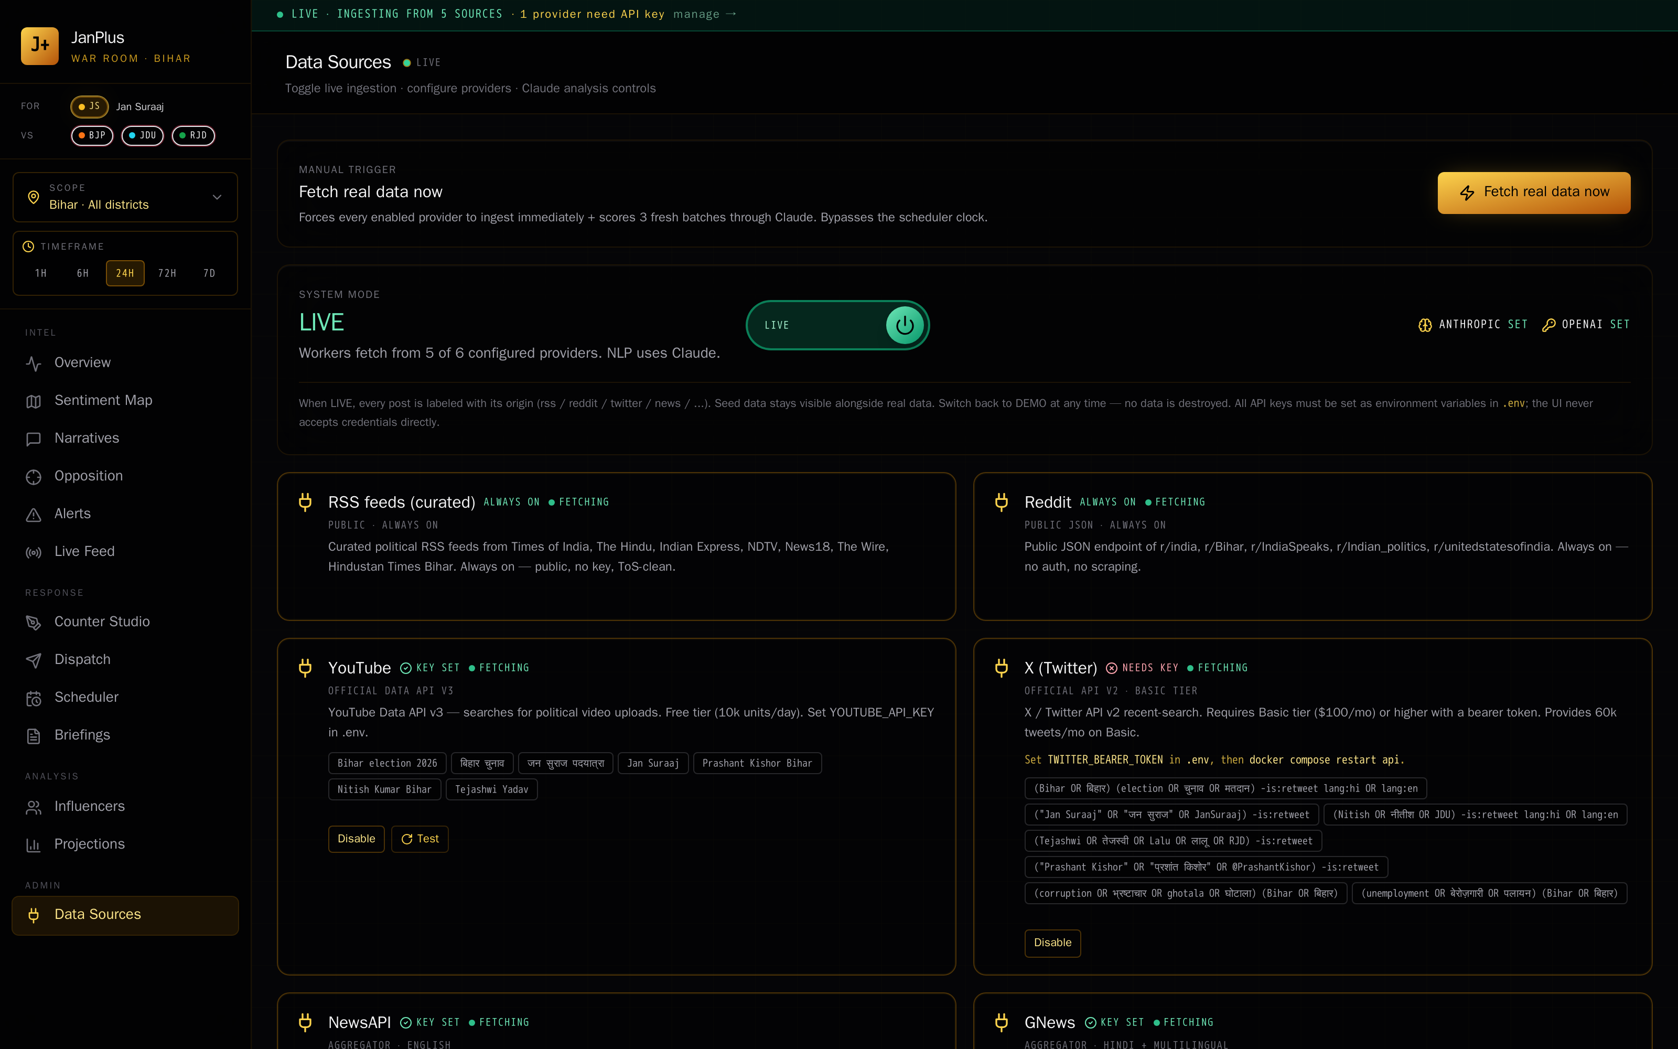The height and width of the screenshot is (1049, 1678).
Task: Disable the X (Twitter) provider
Action: coord(1052,943)
